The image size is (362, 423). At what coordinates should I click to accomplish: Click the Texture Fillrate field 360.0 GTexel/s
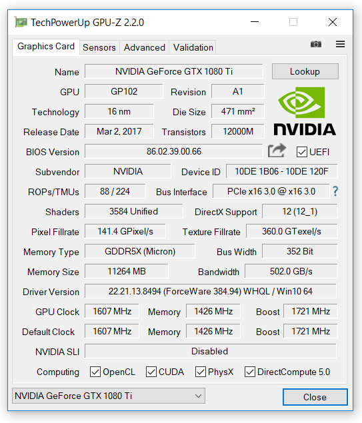click(x=291, y=231)
